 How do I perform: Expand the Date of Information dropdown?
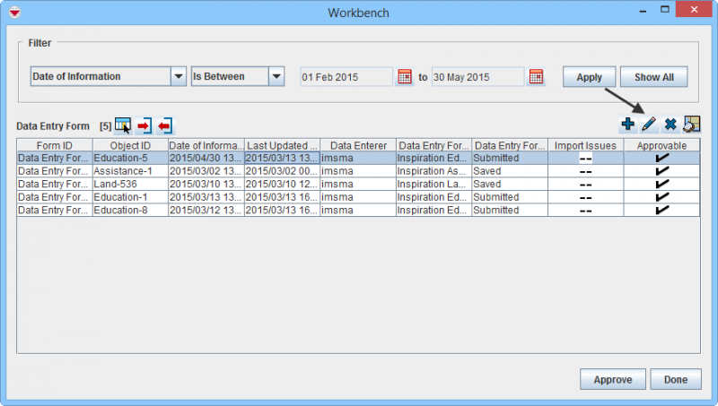[x=179, y=77]
